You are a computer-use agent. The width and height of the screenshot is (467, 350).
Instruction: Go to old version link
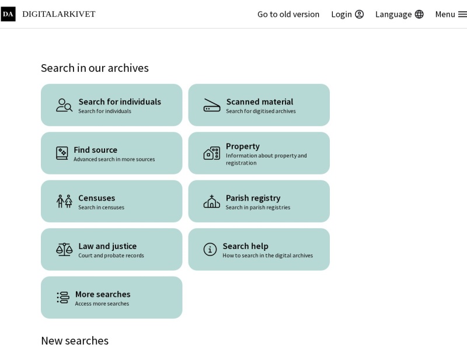(x=288, y=14)
